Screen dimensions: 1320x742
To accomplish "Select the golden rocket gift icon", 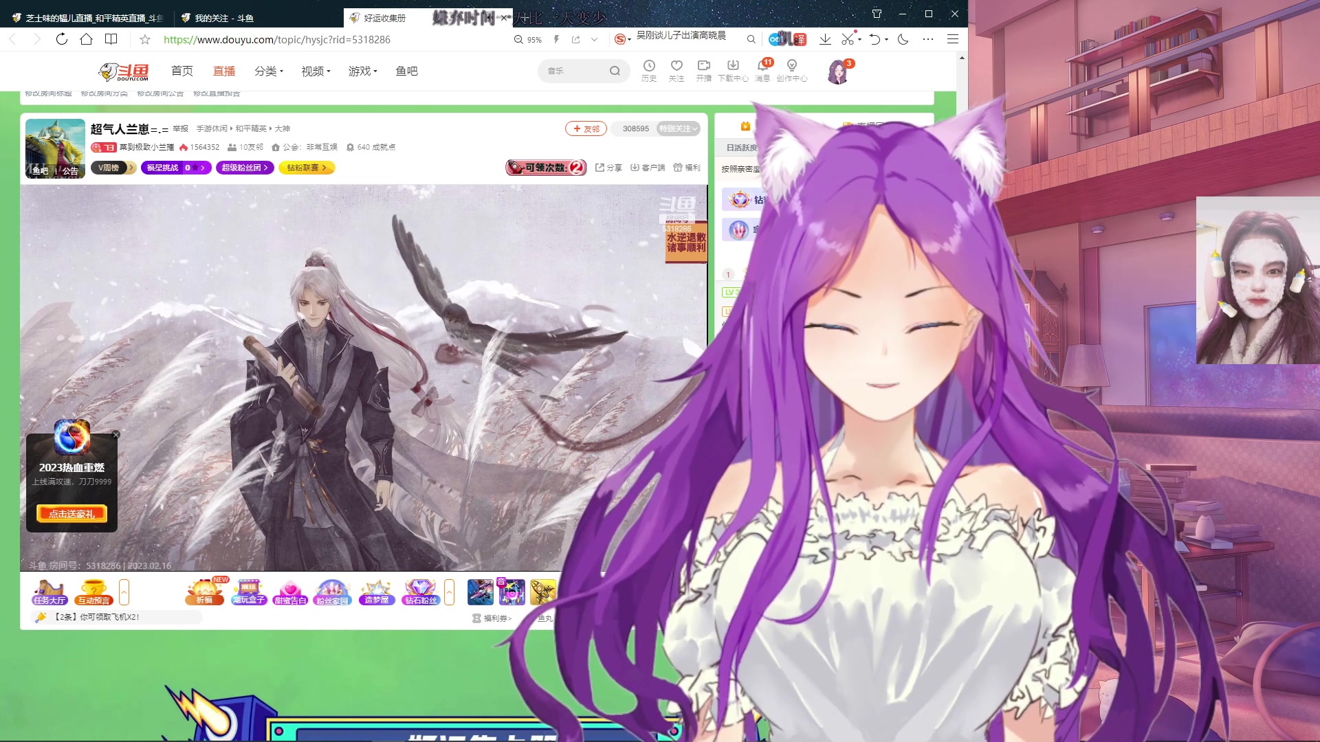I will coord(542,592).
